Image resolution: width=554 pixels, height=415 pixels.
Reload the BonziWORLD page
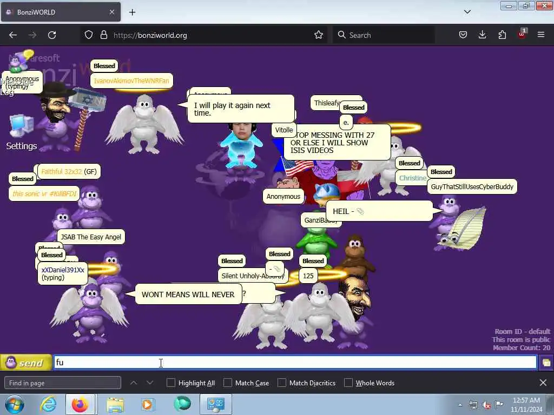pos(52,35)
